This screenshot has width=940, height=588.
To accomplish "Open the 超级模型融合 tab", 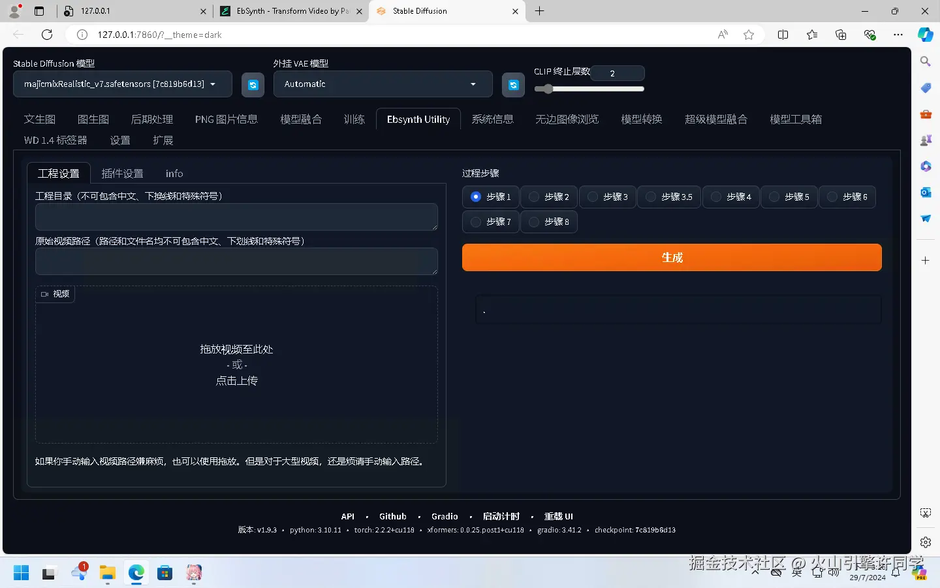I will tap(716, 119).
